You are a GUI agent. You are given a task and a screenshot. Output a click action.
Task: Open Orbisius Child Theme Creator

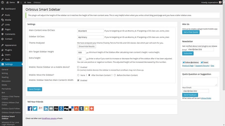click(10, 98)
